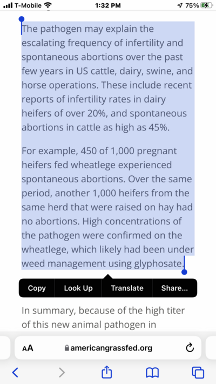
Task: Show all open tabs icon
Action: click(198, 373)
